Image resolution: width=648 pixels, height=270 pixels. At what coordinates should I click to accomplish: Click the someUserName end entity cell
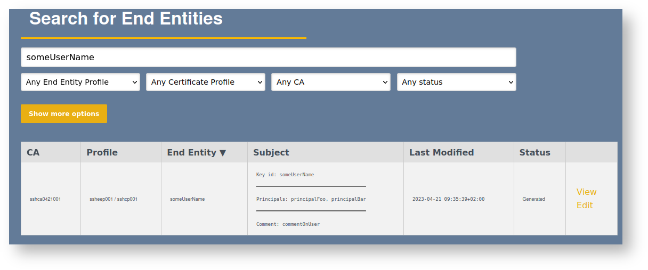click(x=187, y=199)
